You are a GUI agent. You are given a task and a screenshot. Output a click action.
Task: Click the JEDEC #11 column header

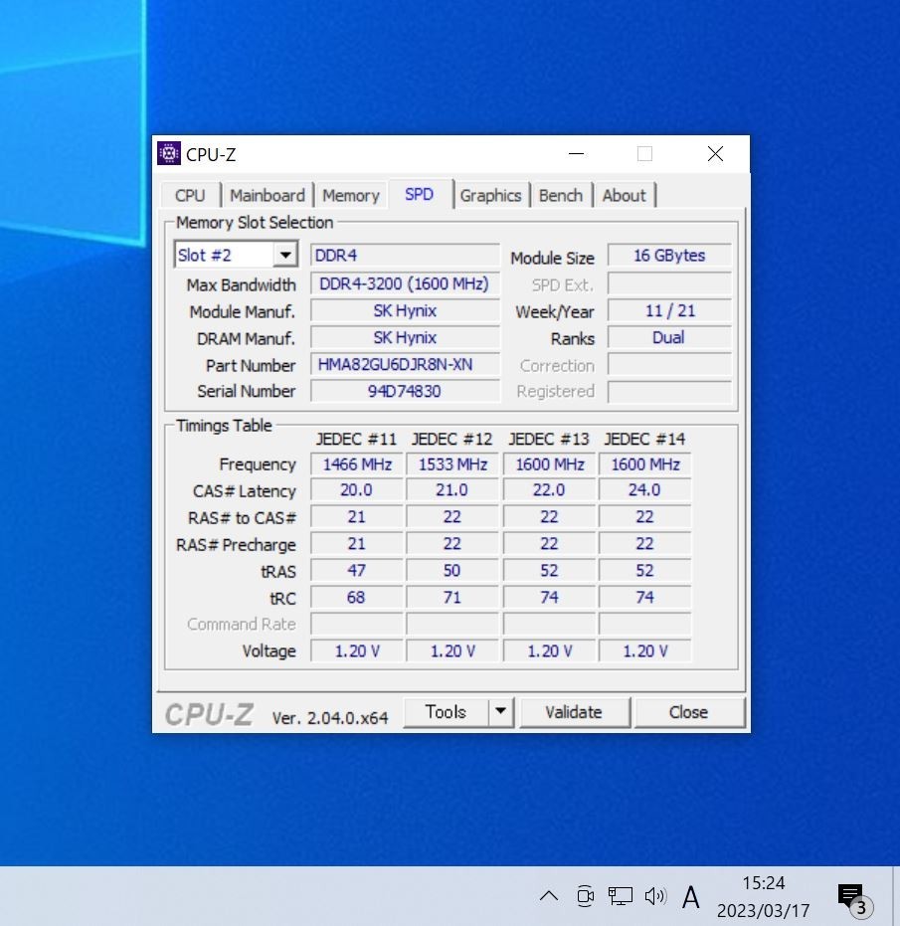click(356, 439)
